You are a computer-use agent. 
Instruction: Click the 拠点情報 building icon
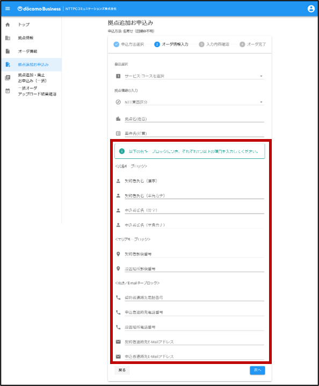(8, 38)
